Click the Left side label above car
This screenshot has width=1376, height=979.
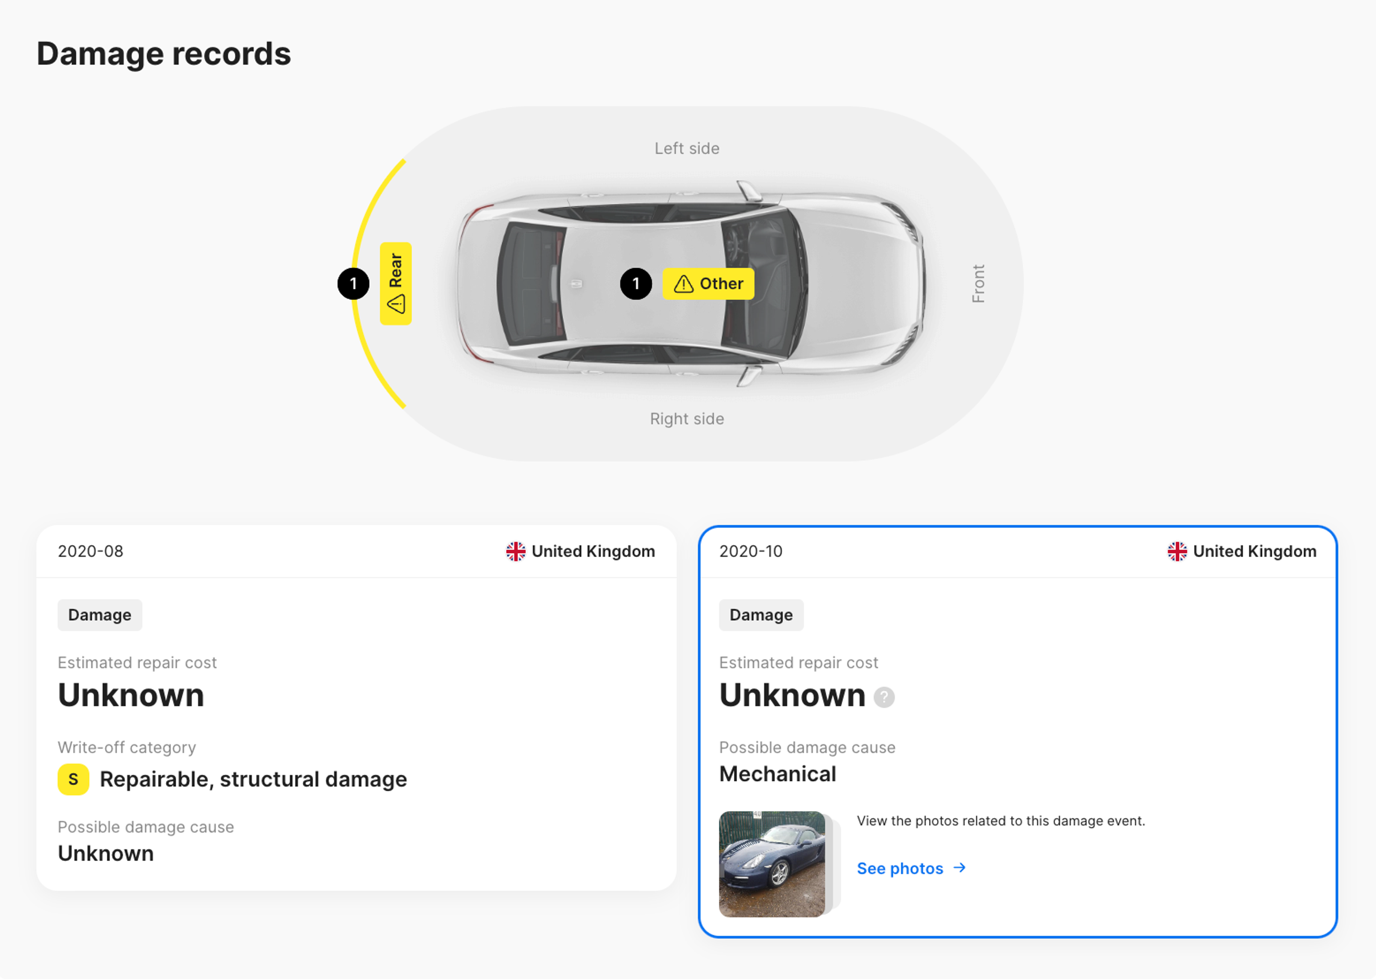tap(687, 148)
